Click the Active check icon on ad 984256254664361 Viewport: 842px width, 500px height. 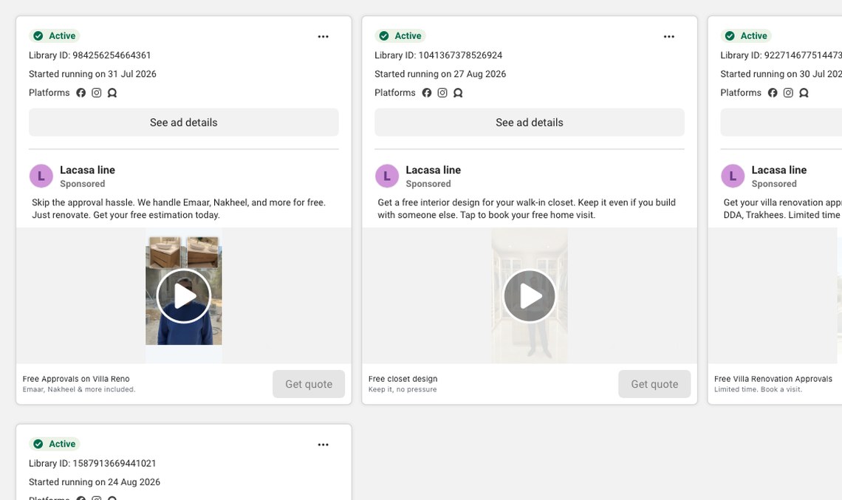pyautogui.click(x=38, y=36)
